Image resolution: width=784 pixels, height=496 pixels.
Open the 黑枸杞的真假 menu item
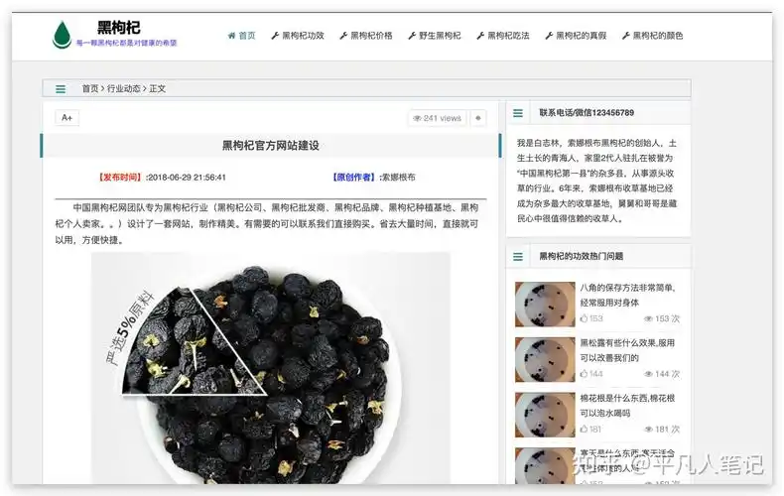[x=576, y=36]
